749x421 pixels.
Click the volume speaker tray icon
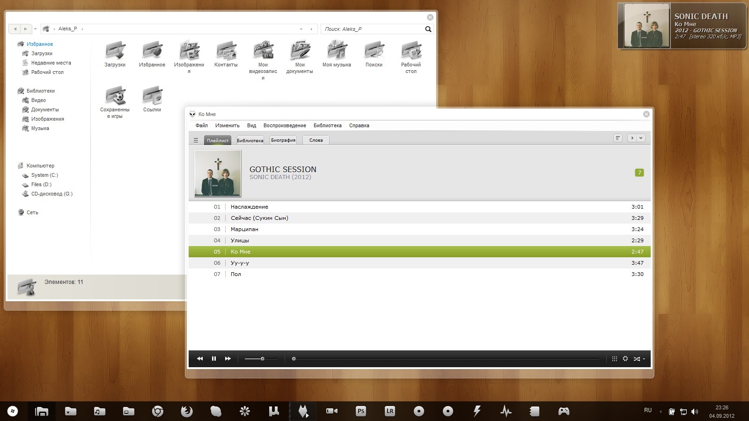(x=695, y=412)
